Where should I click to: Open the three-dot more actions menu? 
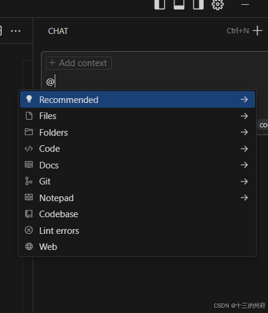16,31
